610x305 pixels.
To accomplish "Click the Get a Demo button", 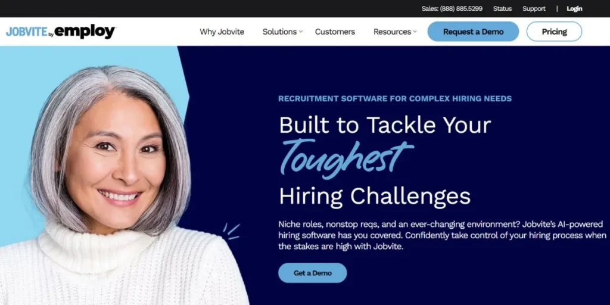I will (312, 273).
